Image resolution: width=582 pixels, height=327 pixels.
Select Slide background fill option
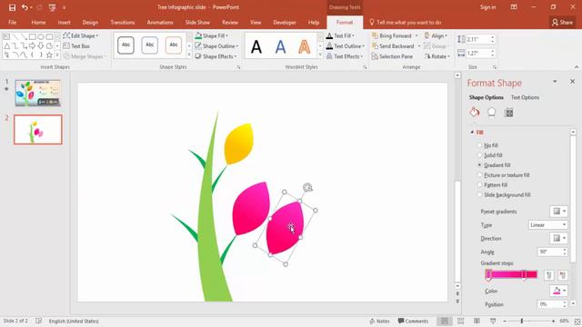coord(479,195)
